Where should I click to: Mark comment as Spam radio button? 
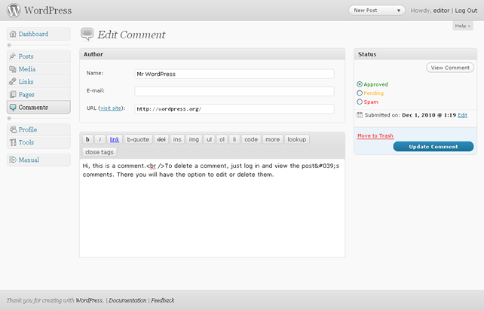coord(360,102)
